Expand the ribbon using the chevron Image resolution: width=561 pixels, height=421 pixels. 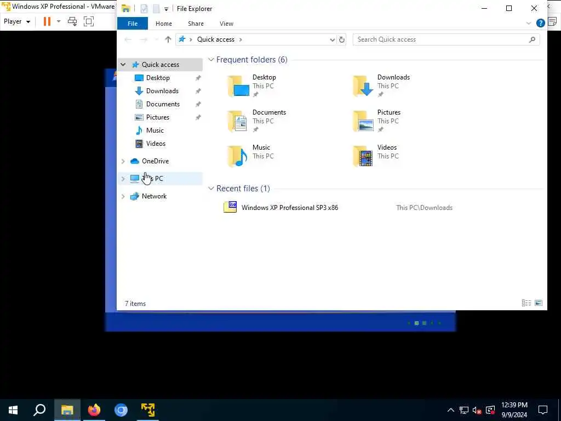[529, 24]
